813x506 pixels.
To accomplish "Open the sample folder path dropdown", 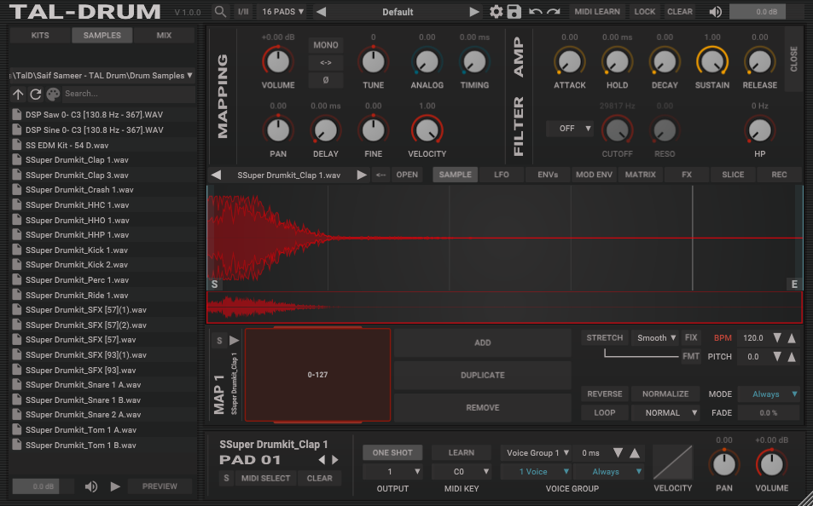I will [x=102, y=76].
